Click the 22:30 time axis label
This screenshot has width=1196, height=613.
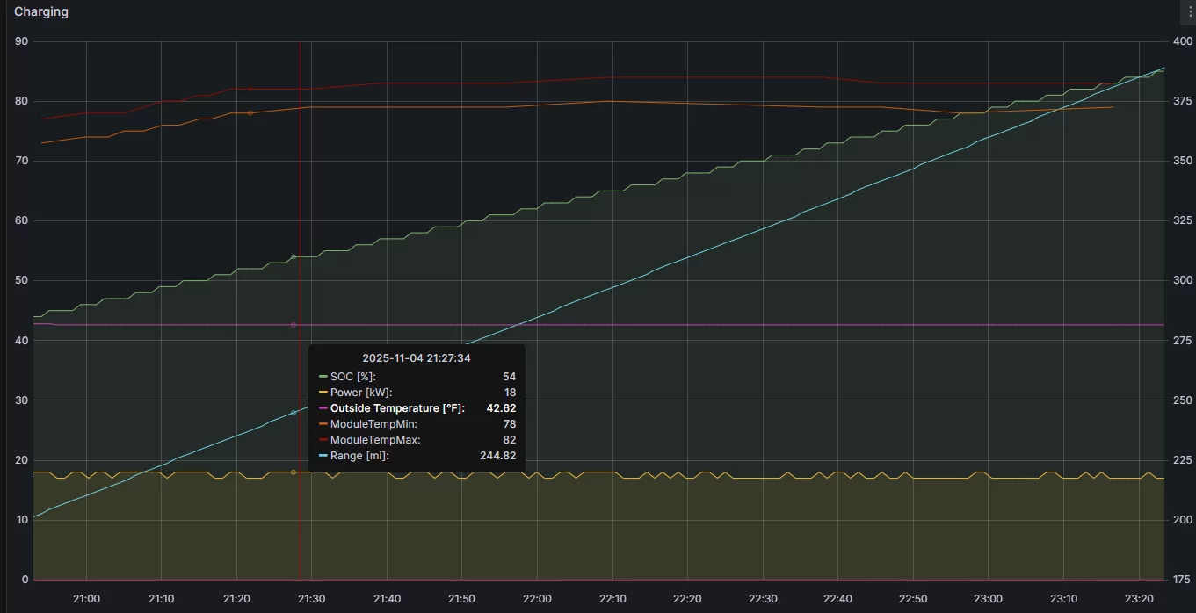[763, 599]
